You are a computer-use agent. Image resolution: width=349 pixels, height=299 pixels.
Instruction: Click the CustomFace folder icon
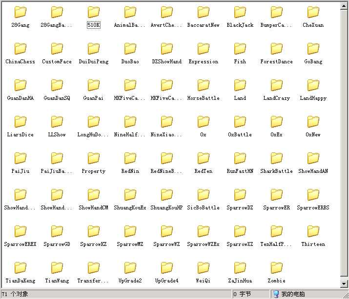click(x=57, y=49)
